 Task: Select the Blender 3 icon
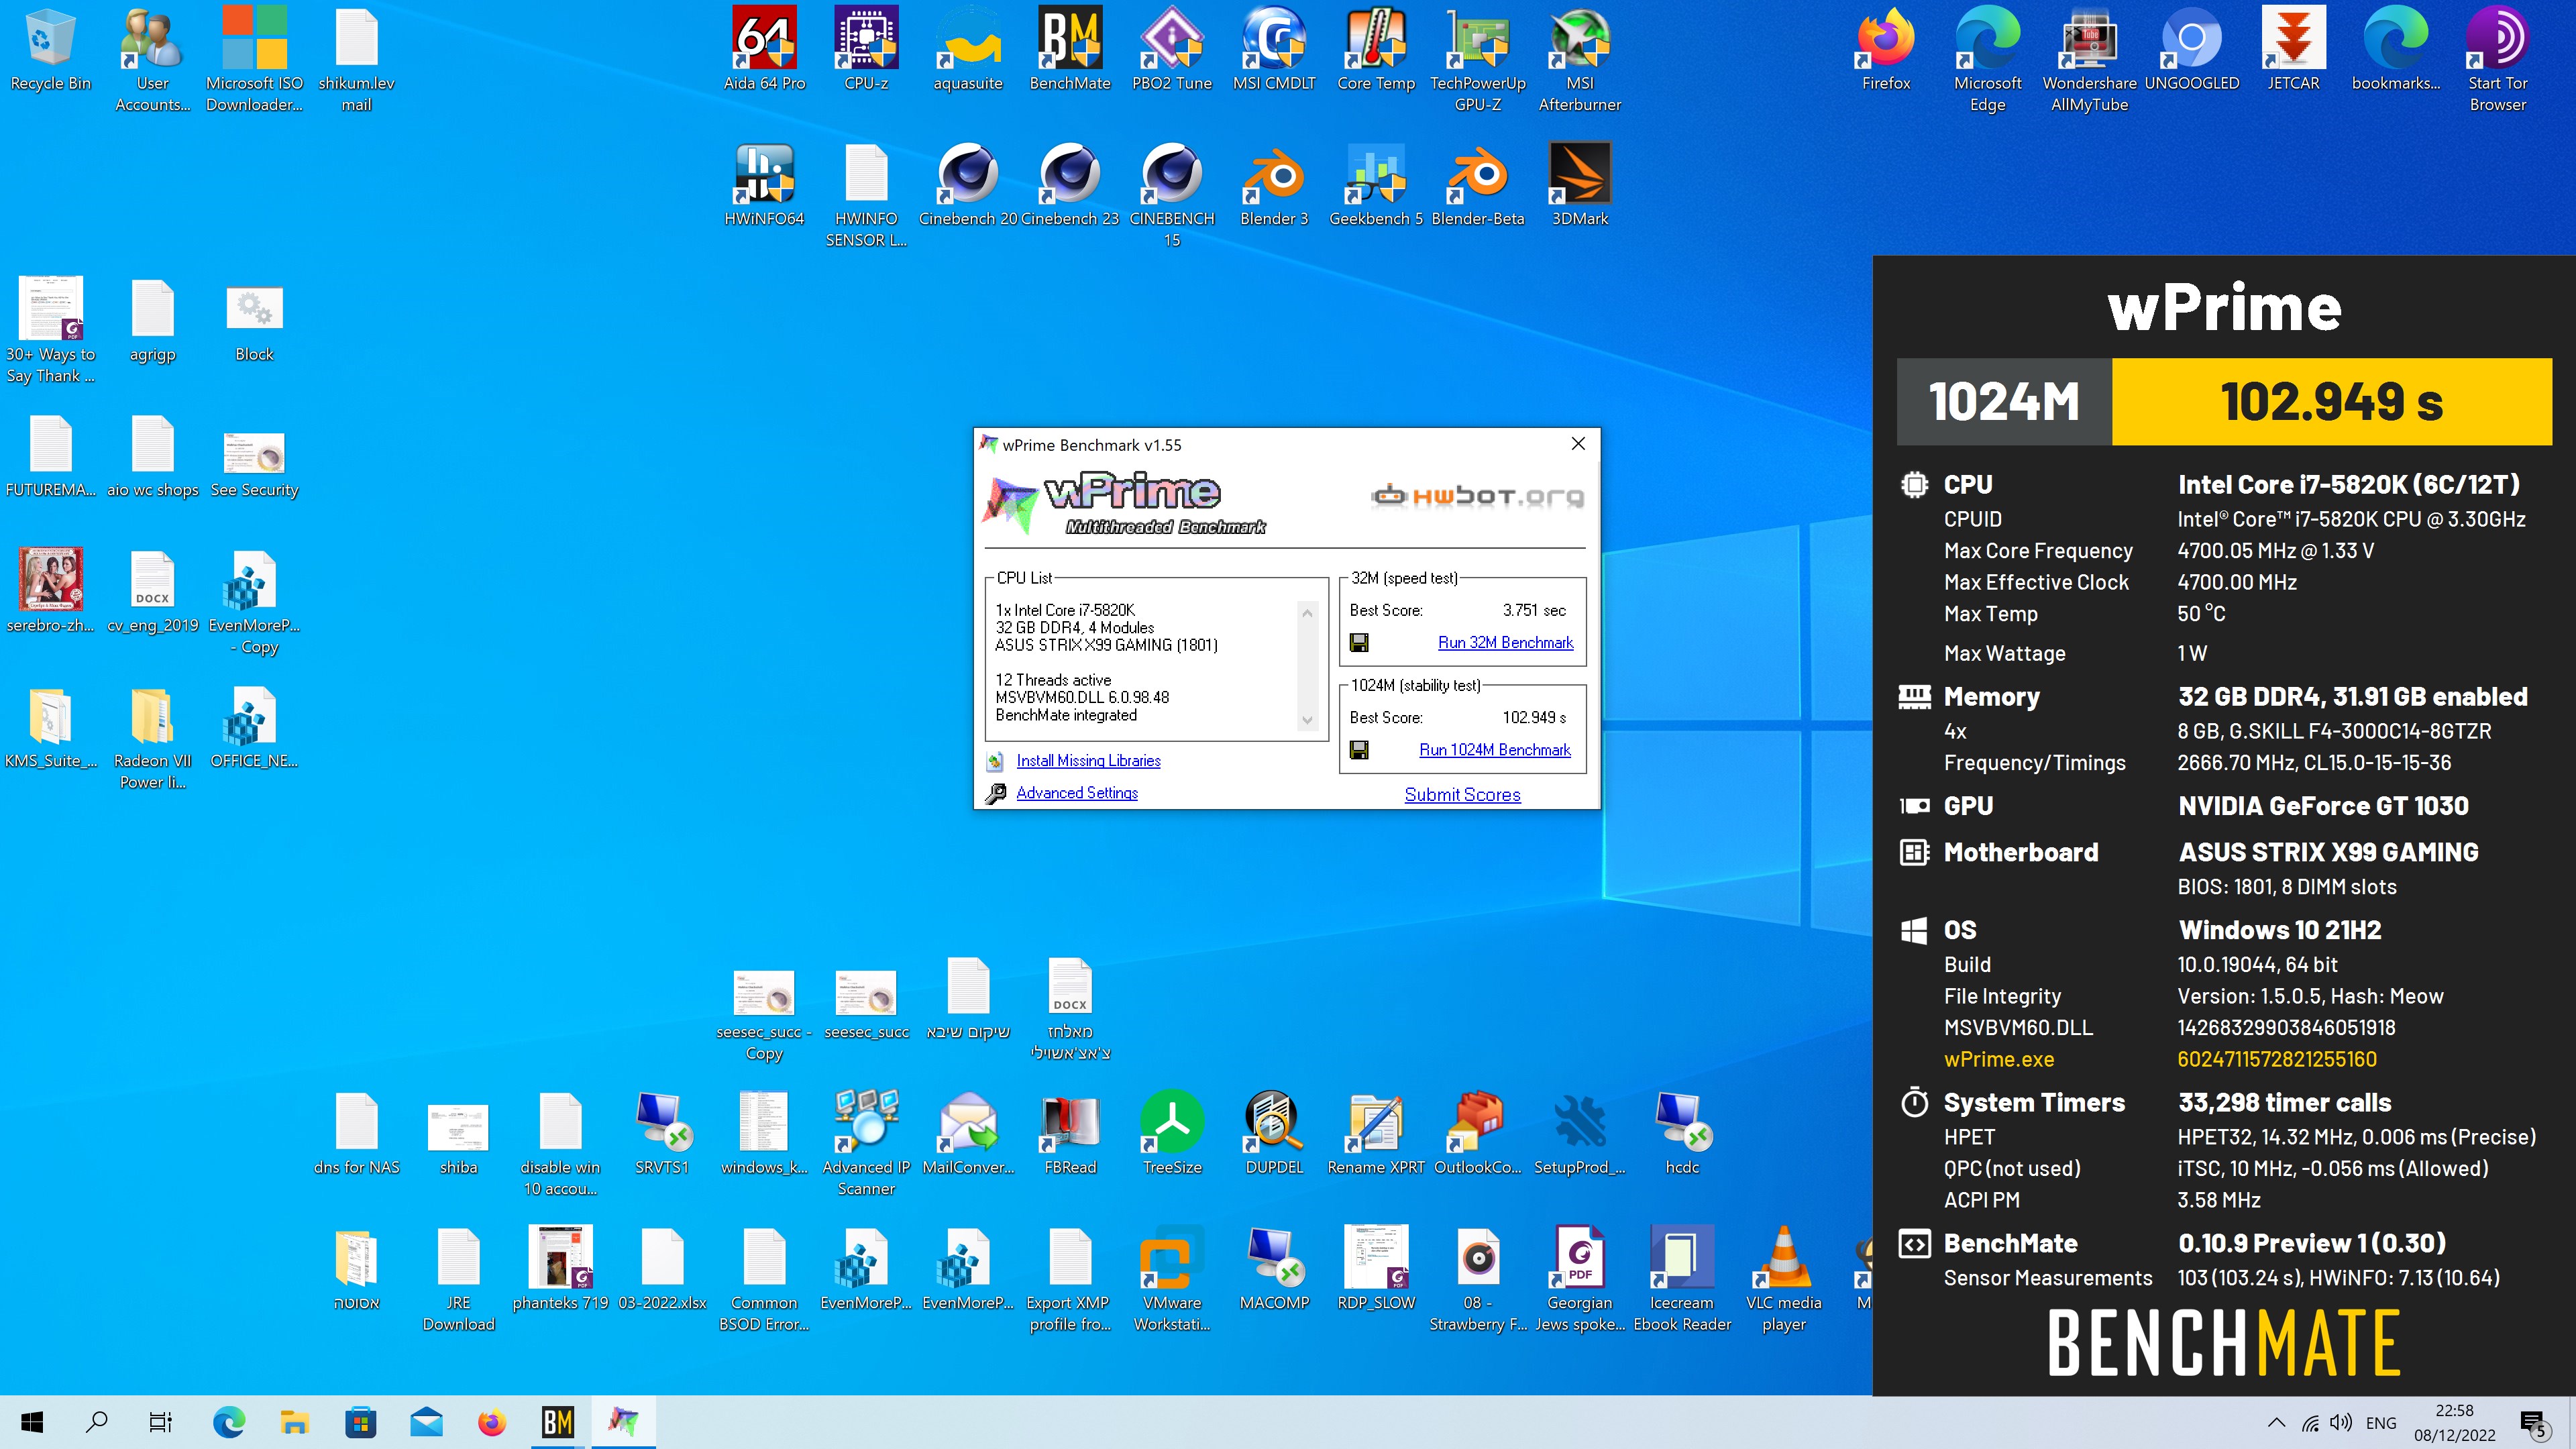(1274, 185)
